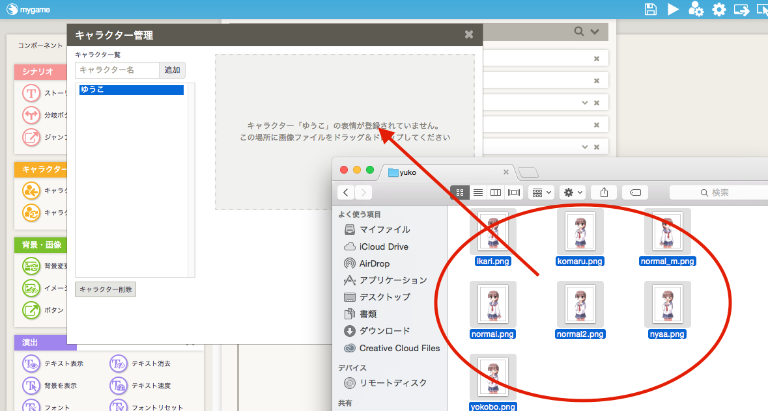Click the Finder share icon
This screenshot has height=411, width=768.
point(604,192)
